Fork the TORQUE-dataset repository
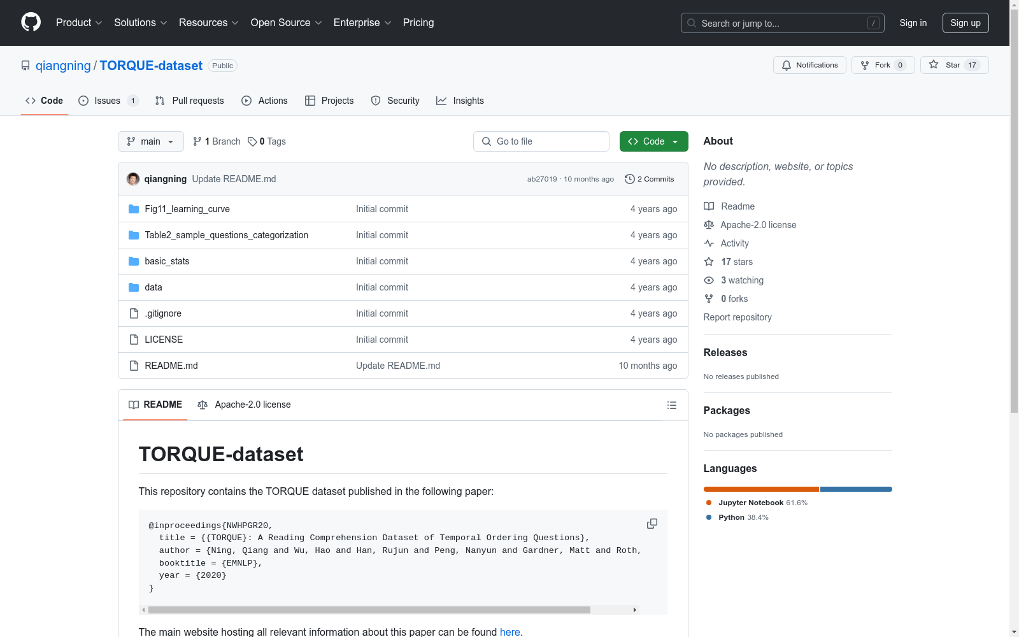Screen dimensions: 1019x637 point(883,65)
